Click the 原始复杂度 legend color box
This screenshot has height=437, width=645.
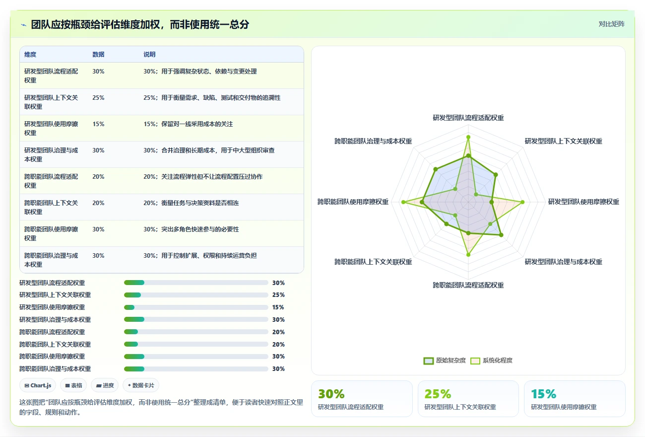pyautogui.click(x=428, y=361)
